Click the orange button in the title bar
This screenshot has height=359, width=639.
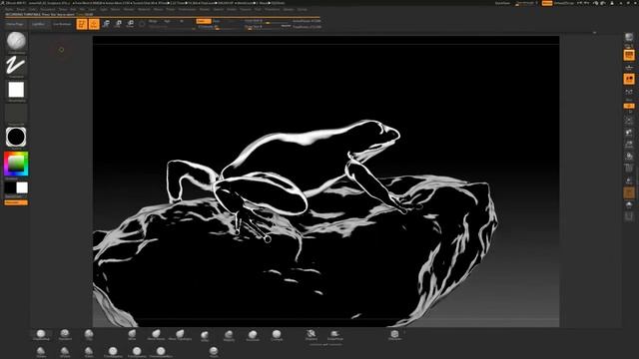(547, 3)
